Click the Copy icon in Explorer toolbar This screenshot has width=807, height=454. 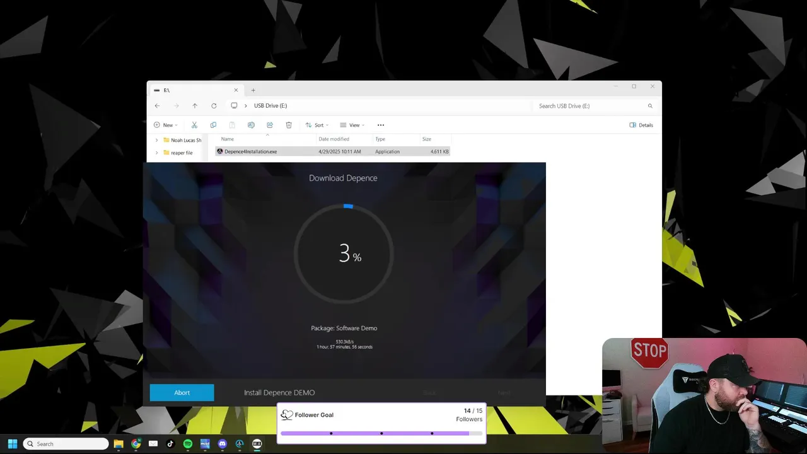pyautogui.click(x=213, y=125)
